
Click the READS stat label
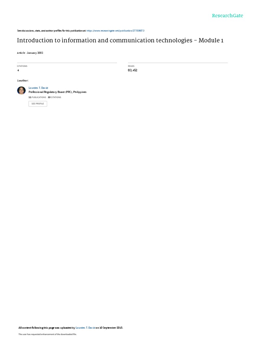click(131, 66)
